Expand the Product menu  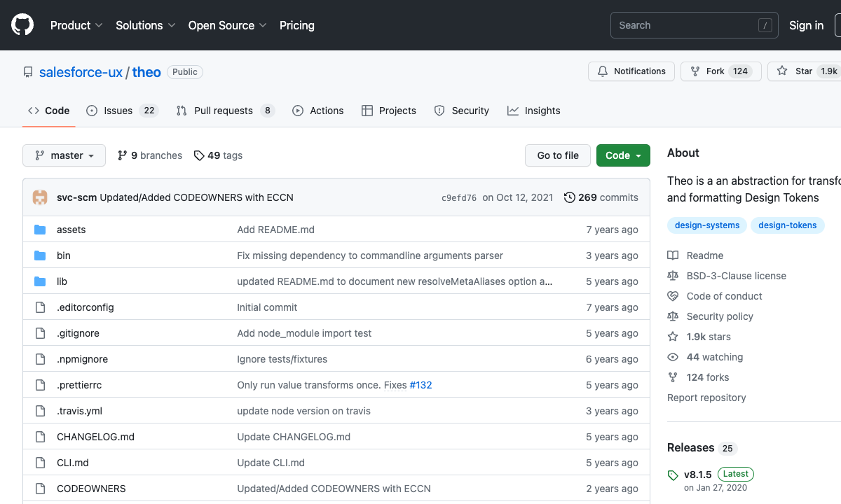coord(76,25)
